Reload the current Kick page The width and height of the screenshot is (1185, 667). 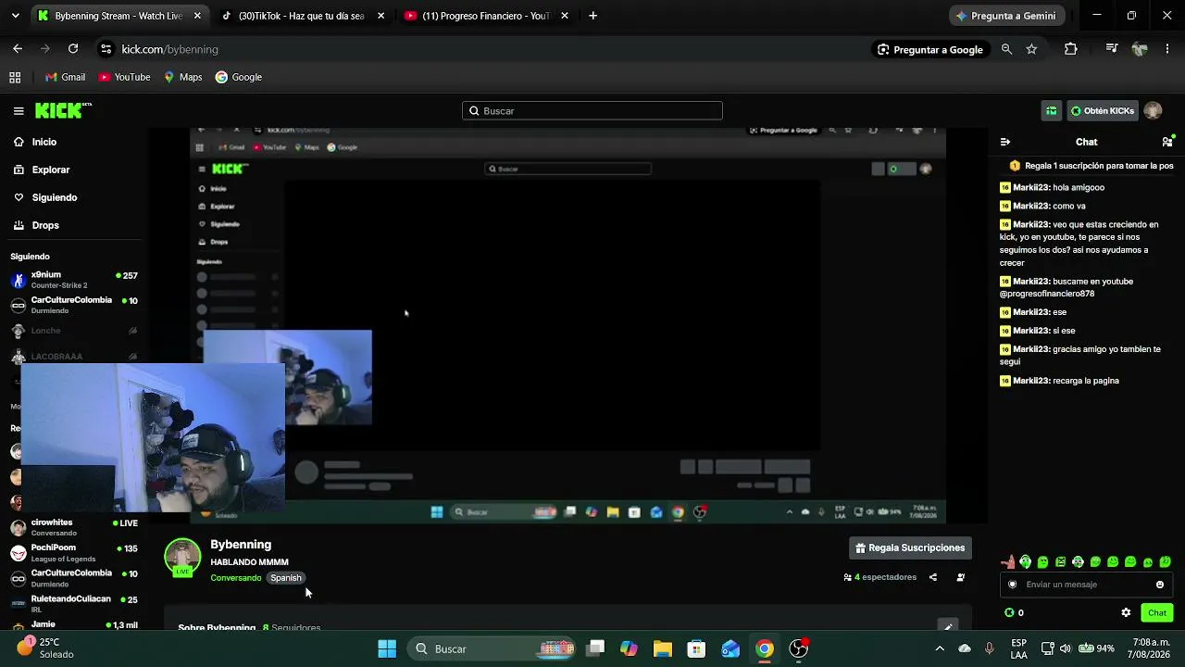[x=73, y=49]
